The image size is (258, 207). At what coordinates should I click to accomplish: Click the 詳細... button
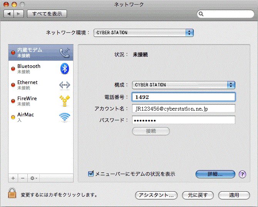tap(215, 174)
